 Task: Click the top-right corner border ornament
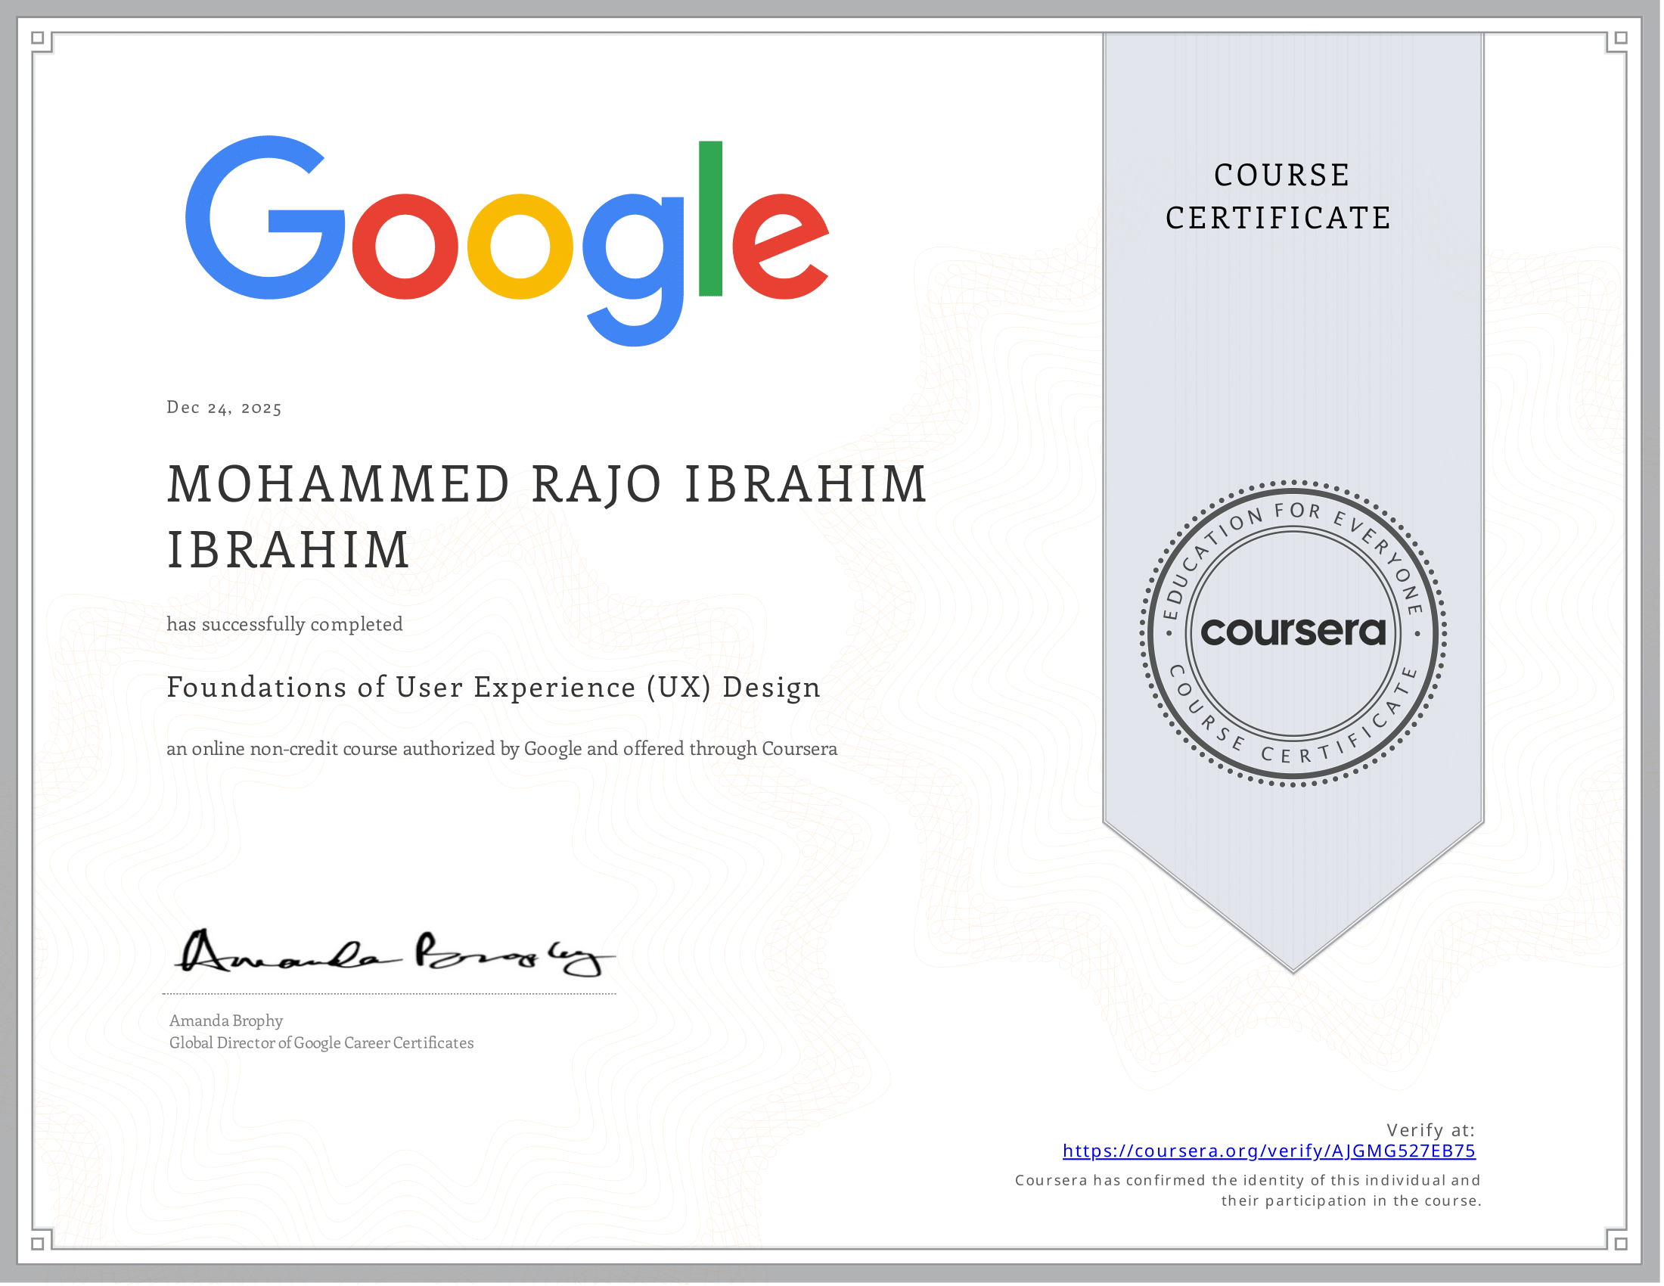[1621, 39]
